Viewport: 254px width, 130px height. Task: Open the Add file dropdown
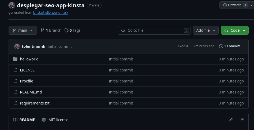pos(206,30)
